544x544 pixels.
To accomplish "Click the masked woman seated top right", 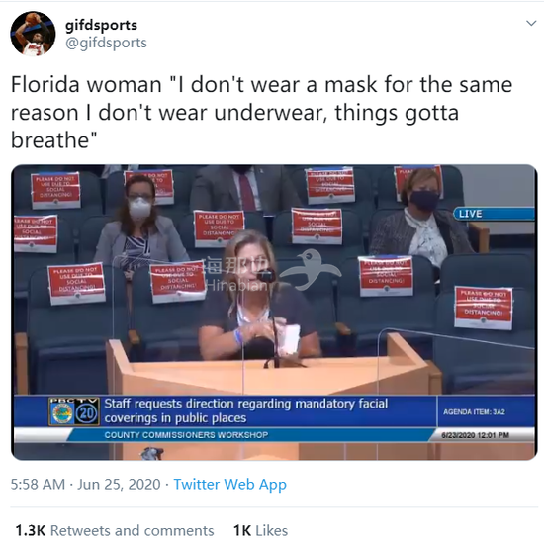I will coord(422,217).
